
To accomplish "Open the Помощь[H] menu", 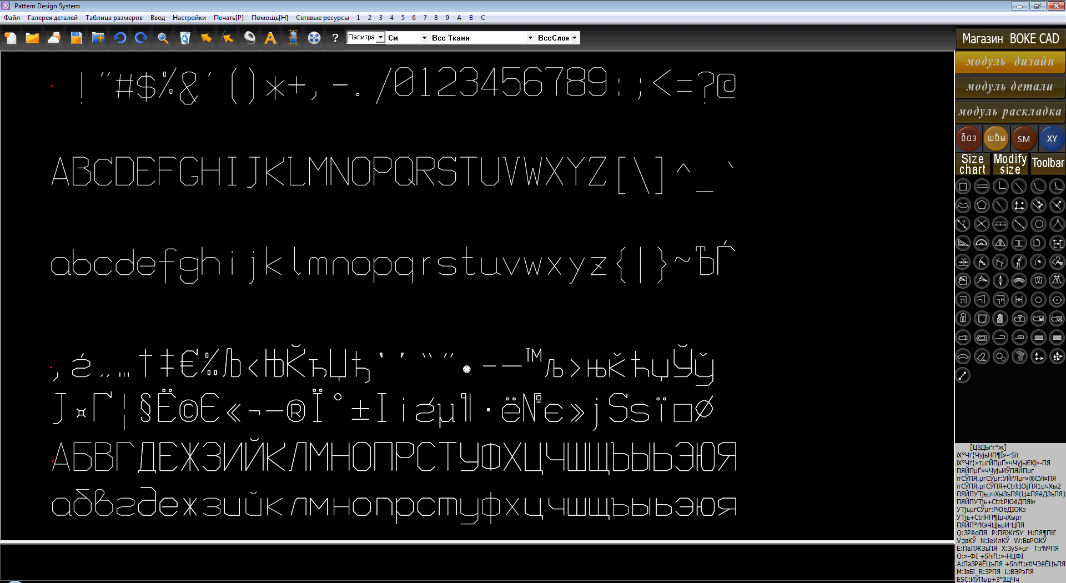I will point(270,18).
